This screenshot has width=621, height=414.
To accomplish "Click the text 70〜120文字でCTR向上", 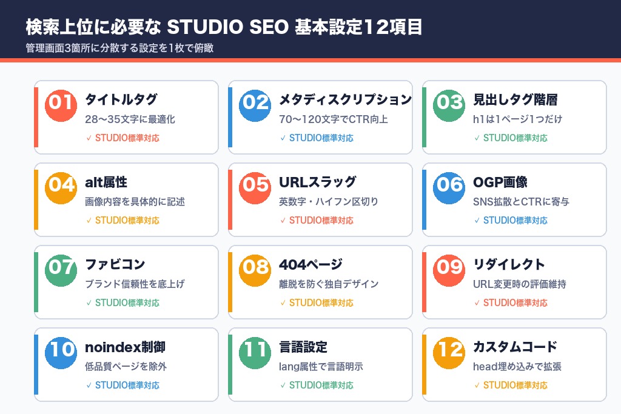I will [334, 119].
